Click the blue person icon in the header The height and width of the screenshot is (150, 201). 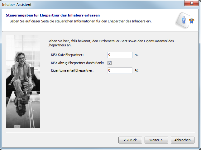tap(184, 20)
